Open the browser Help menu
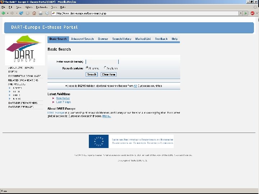 [x=63, y=7]
